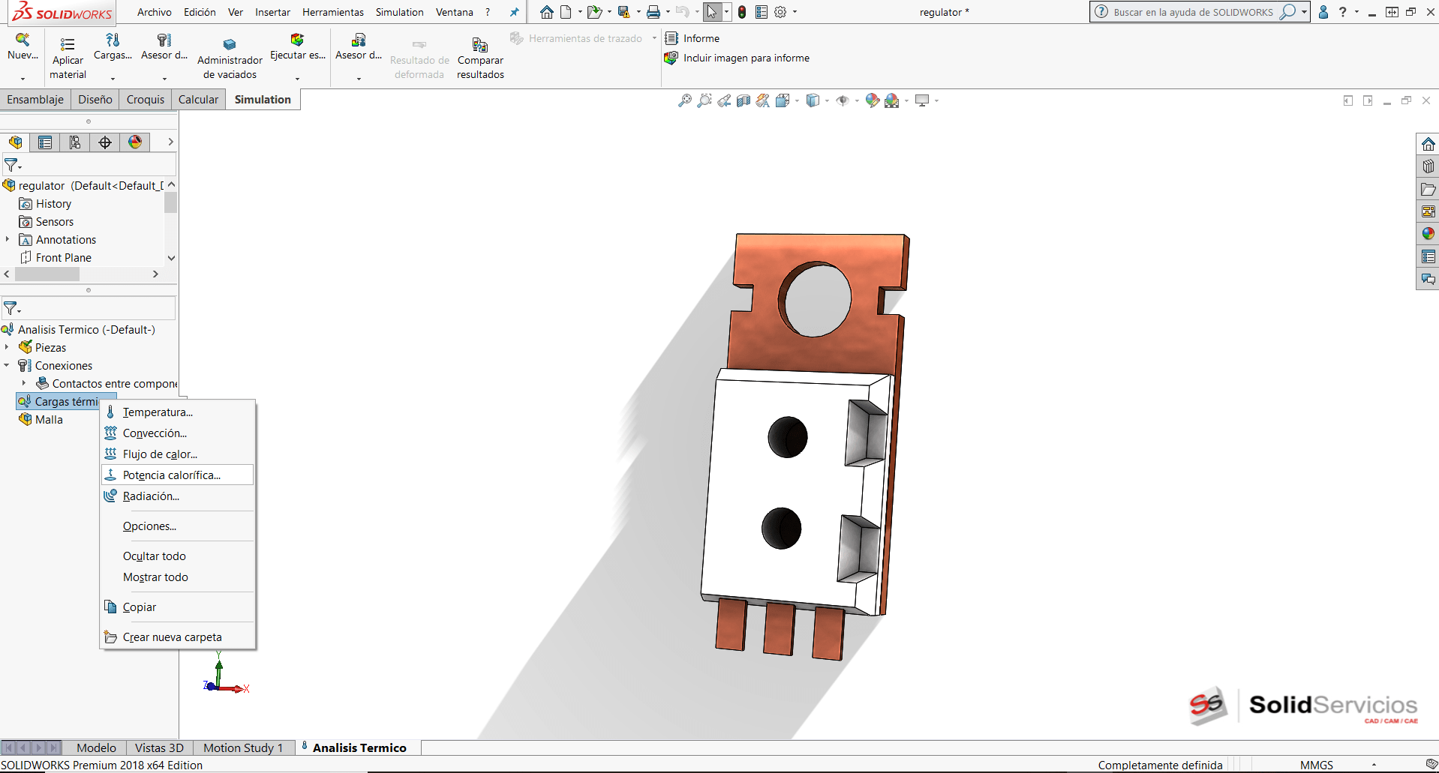
Task: Open the Home welcome icon in the toolbar
Action: coord(547,12)
